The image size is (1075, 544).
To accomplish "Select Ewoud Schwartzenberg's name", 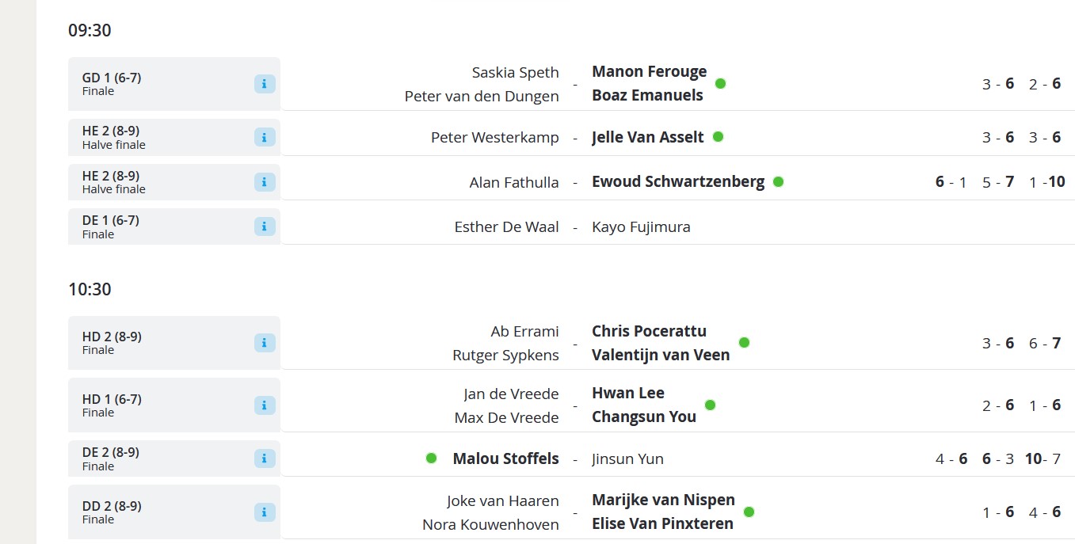I will click(678, 182).
